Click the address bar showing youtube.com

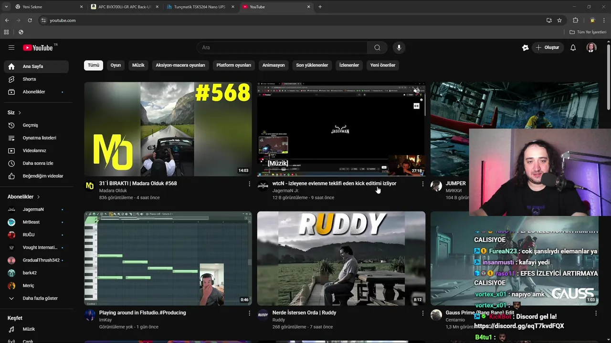coord(291,20)
